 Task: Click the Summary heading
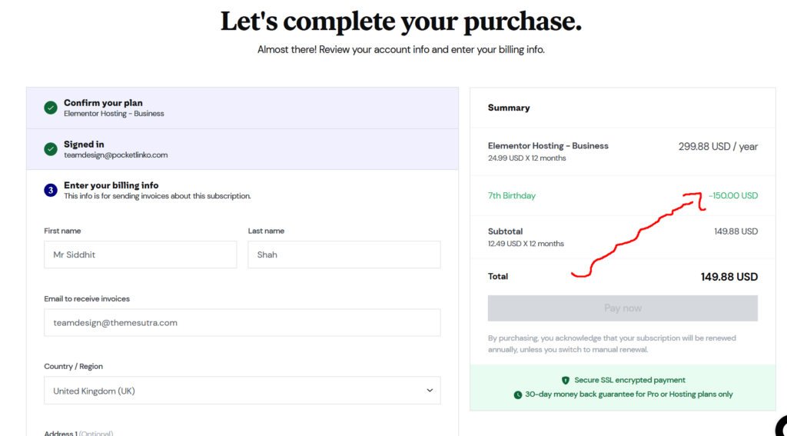pos(509,108)
